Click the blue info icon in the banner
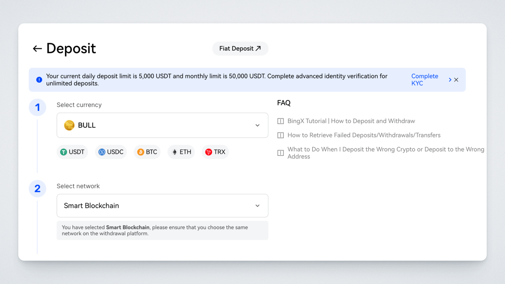 39,80
